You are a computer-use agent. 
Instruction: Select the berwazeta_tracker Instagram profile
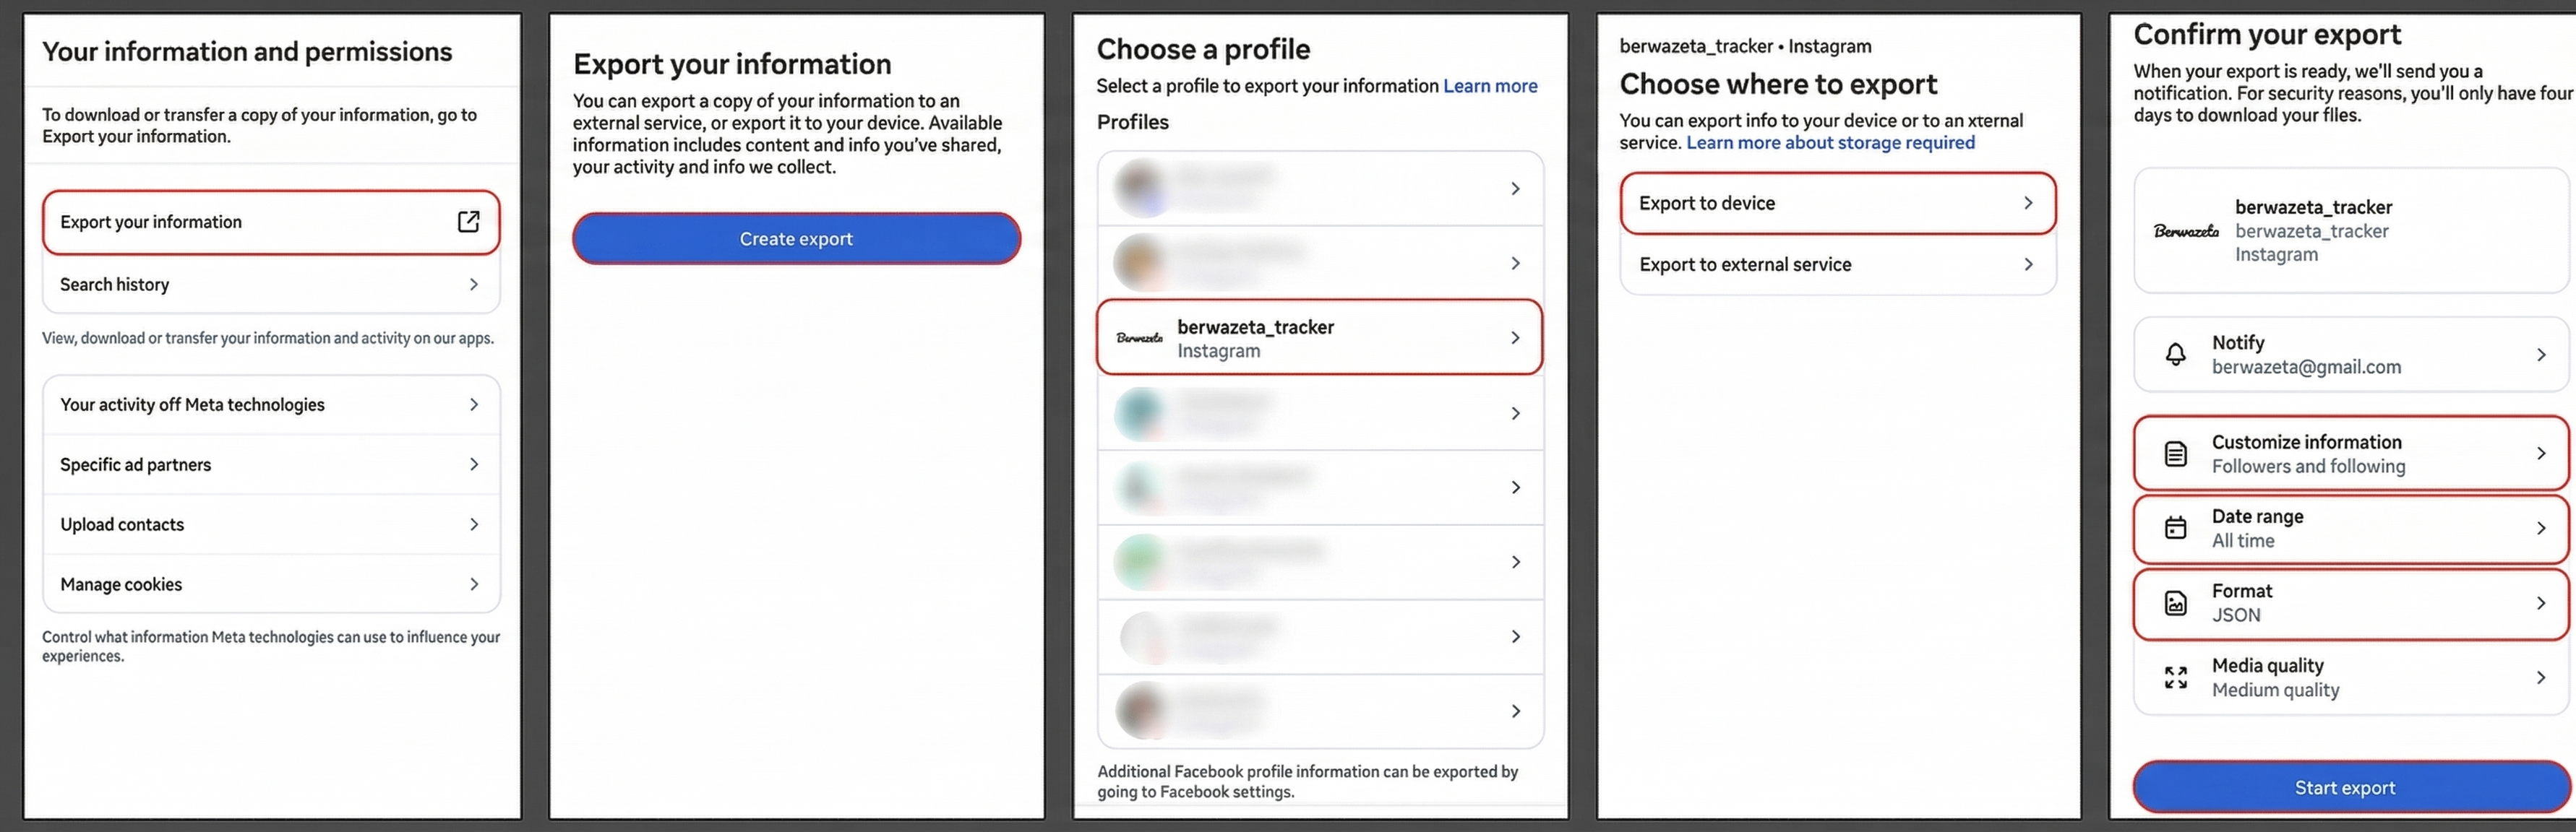coord(1319,337)
